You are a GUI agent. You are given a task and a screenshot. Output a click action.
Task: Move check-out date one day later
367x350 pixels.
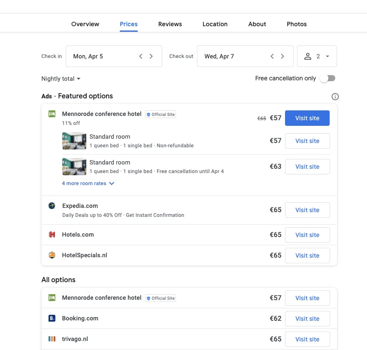[282, 56]
